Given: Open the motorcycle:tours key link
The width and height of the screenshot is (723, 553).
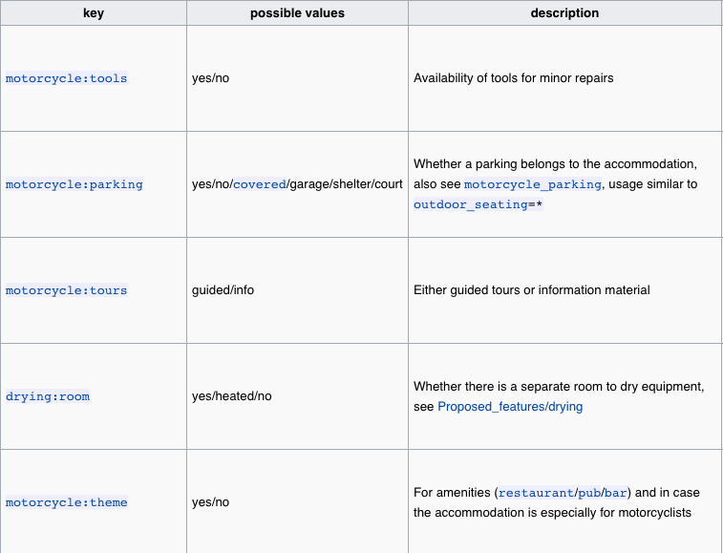Looking at the screenshot, I should tap(66, 290).
